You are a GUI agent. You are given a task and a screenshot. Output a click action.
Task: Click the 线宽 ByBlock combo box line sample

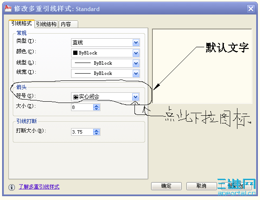tap(83, 73)
